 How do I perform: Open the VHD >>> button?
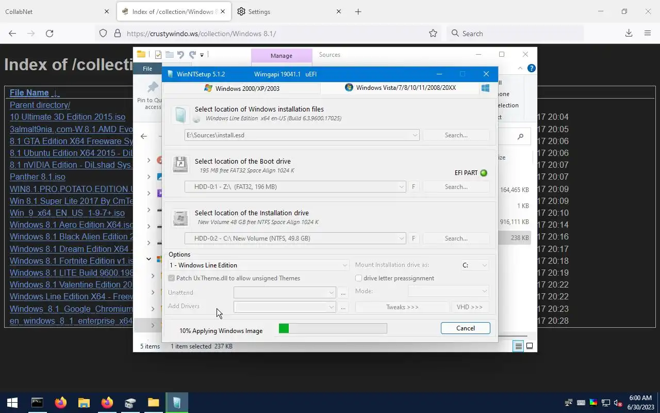pos(470,307)
